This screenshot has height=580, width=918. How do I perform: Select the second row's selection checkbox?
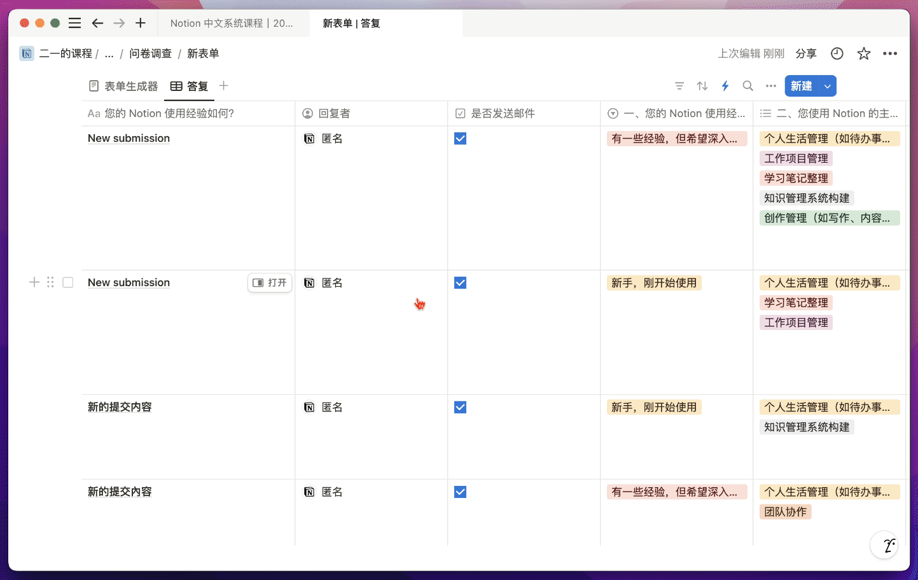[x=68, y=282]
